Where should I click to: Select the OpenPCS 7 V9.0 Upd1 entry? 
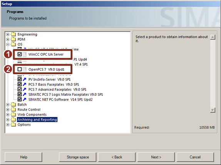[x=46, y=69]
